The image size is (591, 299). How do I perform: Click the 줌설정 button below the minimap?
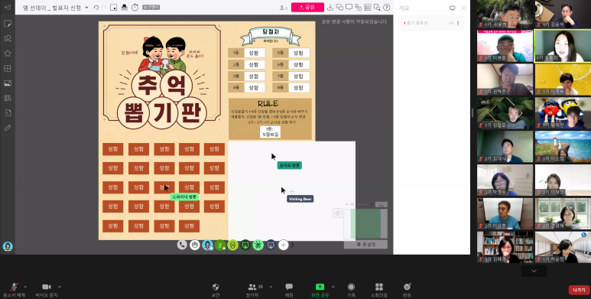pos(365,245)
